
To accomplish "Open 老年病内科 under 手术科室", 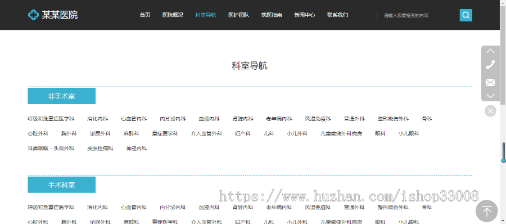I will coord(279,207).
